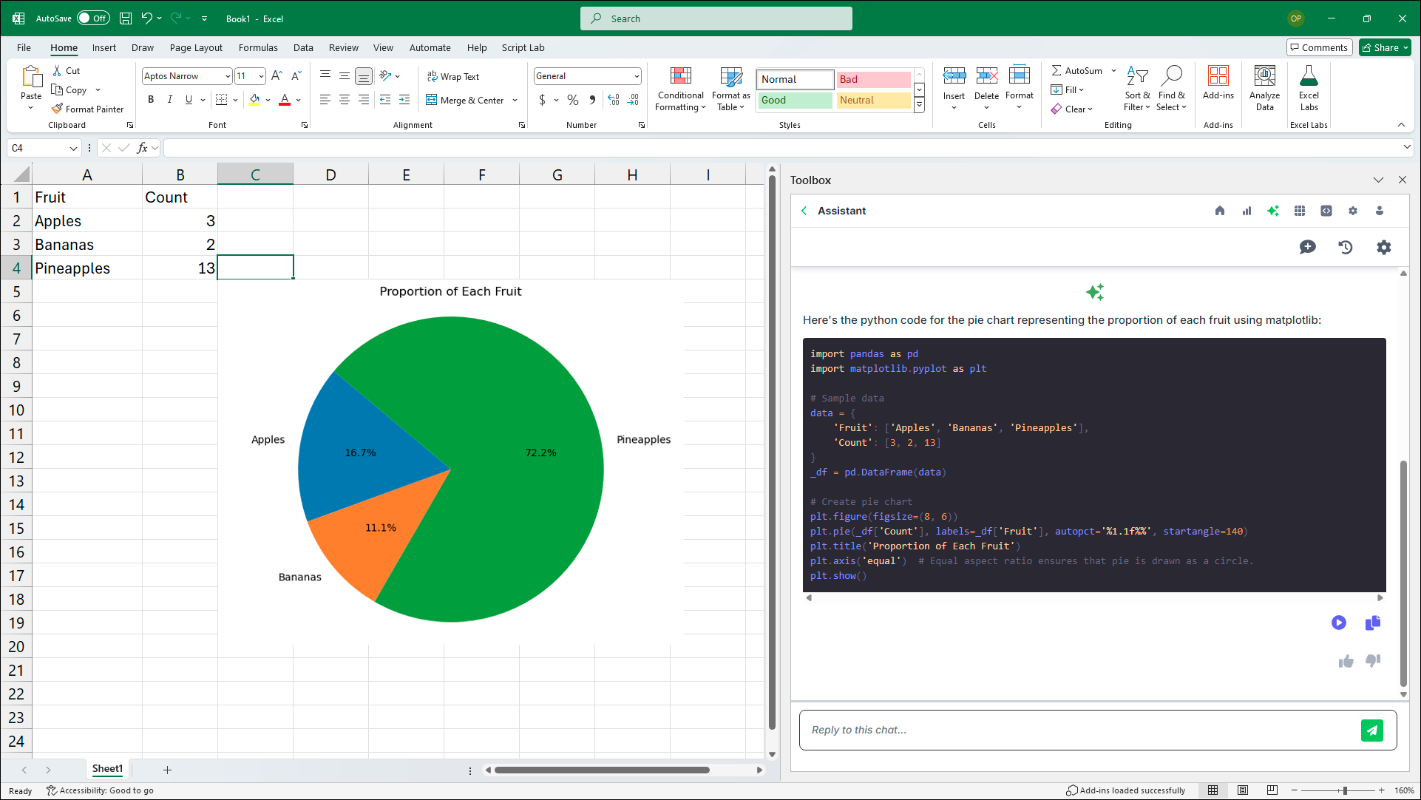
Task: Click the thumbs up feedback icon
Action: click(1346, 661)
